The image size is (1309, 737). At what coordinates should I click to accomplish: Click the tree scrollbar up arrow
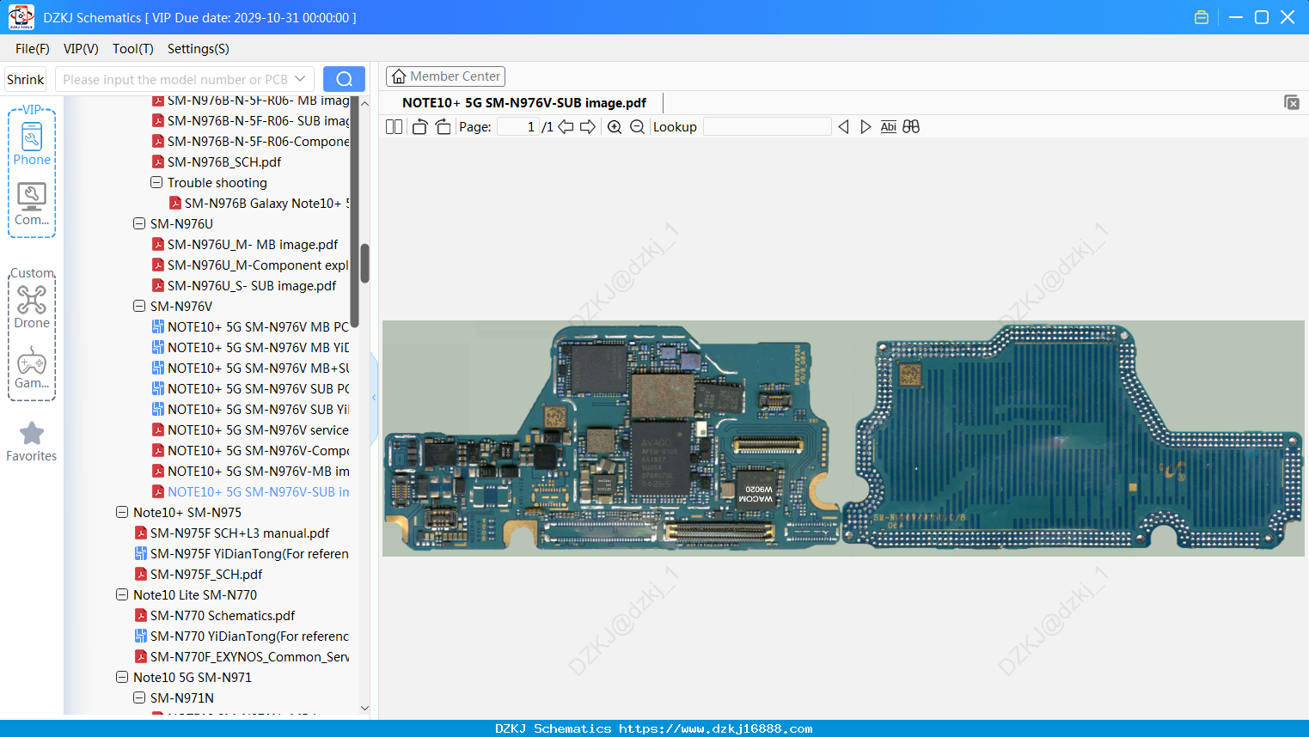click(364, 103)
